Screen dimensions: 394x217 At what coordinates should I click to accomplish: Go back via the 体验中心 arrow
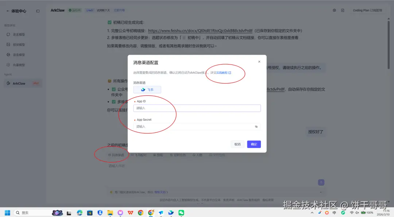click(x=8, y=11)
